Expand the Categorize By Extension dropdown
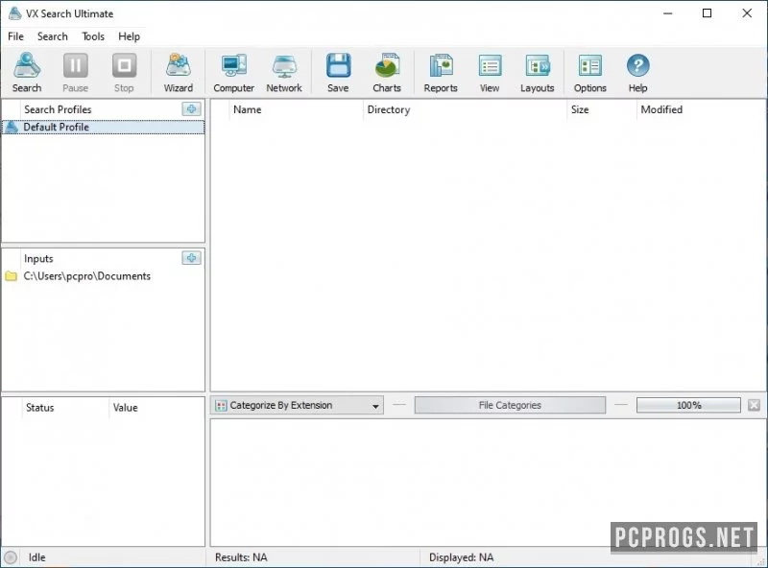The image size is (768, 568). point(297,406)
